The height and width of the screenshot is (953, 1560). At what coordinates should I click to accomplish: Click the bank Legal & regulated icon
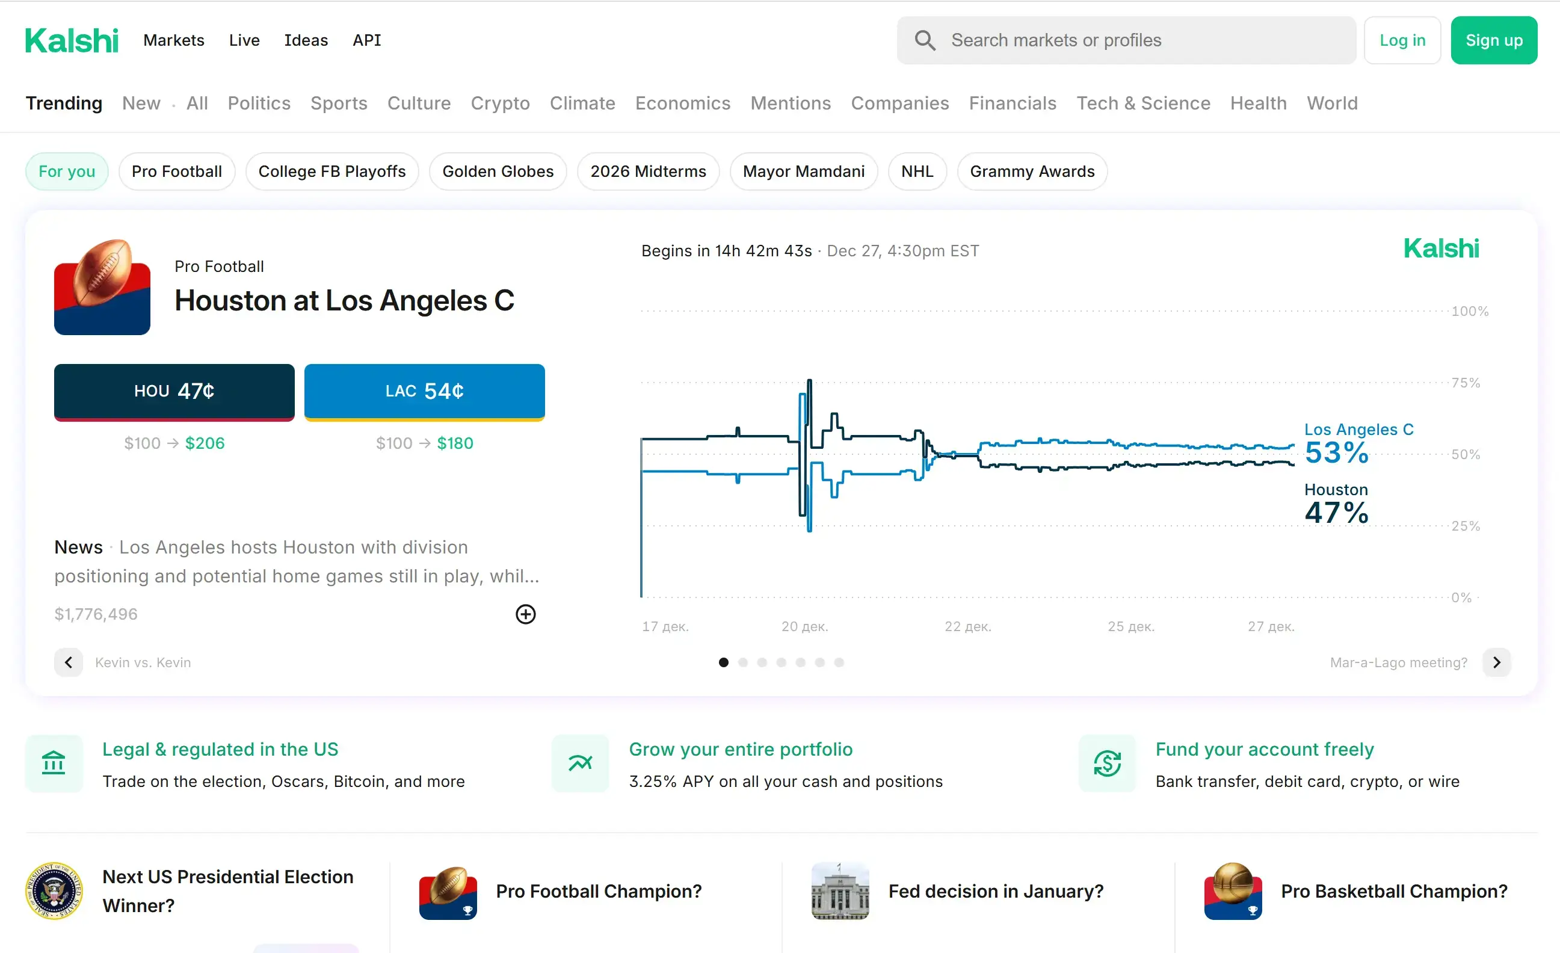click(x=54, y=763)
